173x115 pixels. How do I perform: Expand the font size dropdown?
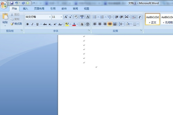tap(61, 17)
